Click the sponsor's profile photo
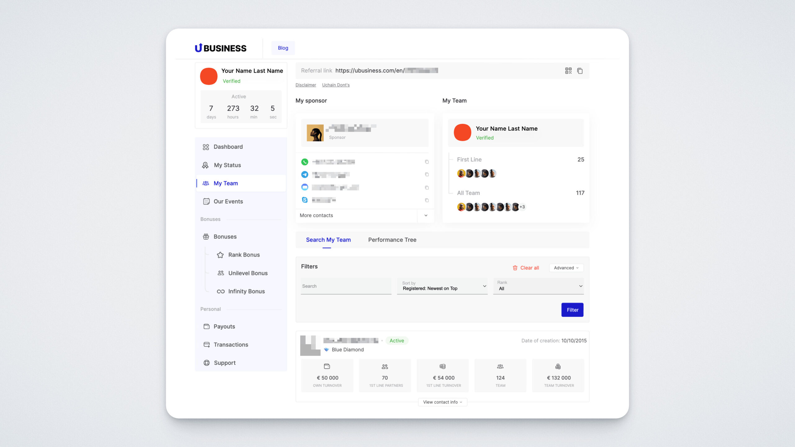Viewport: 795px width, 447px height. [315, 133]
